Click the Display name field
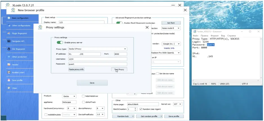Image resolution: width=264 pixels, height=121 pixels. pyautogui.click(x=82, y=22)
